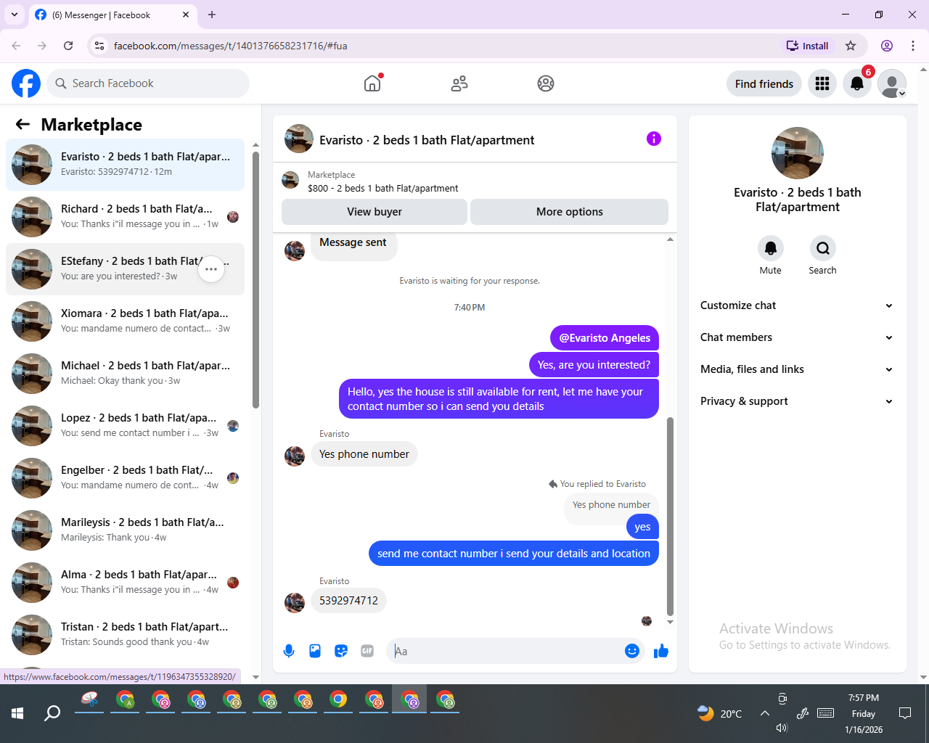Mute this conversation with bell icon
This screenshot has height=743, width=929.
[771, 248]
